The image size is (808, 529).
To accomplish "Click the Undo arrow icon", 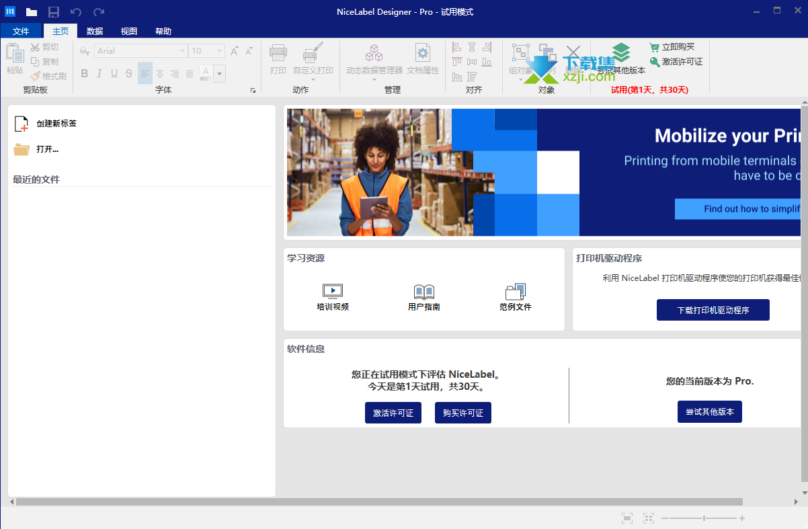I will [76, 12].
